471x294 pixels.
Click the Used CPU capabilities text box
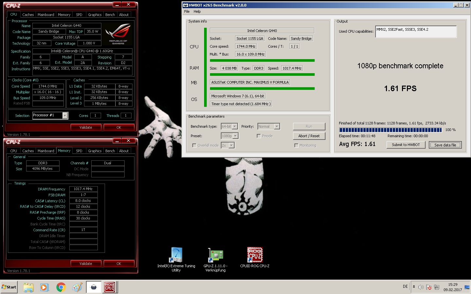click(x=416, y=32)
